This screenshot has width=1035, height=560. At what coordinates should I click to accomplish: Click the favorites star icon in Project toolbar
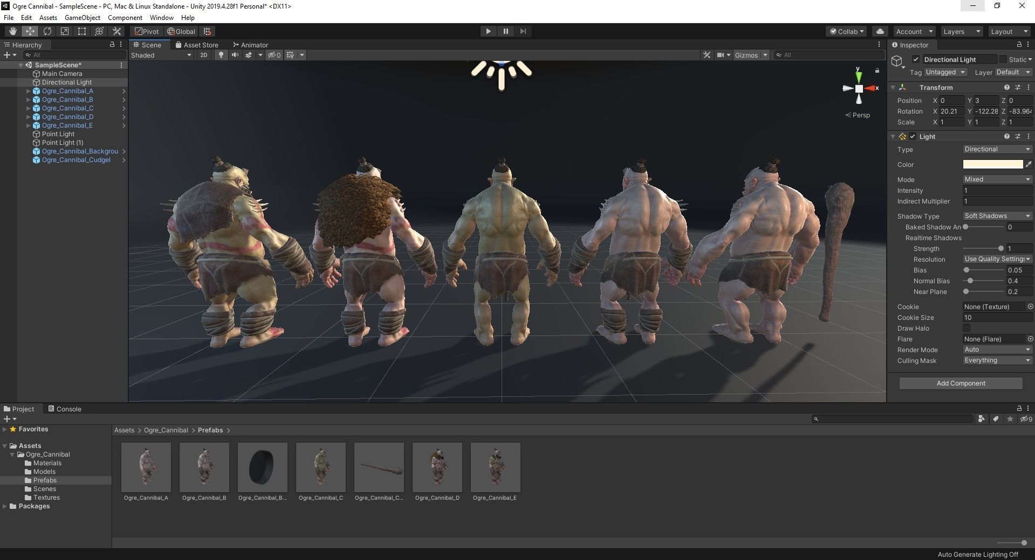pos(1010,419)
